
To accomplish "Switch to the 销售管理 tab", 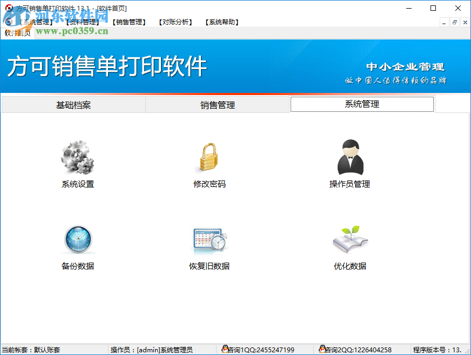I will [x=218, y=105].
